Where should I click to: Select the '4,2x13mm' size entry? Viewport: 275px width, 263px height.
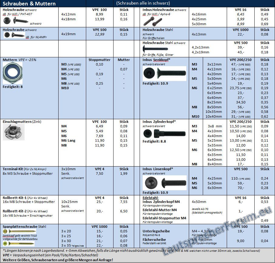[x=200, y=47]
